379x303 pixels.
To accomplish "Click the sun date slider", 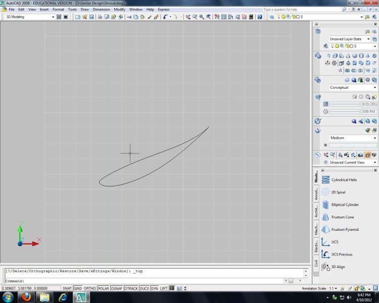I will (x=345, y=104).
